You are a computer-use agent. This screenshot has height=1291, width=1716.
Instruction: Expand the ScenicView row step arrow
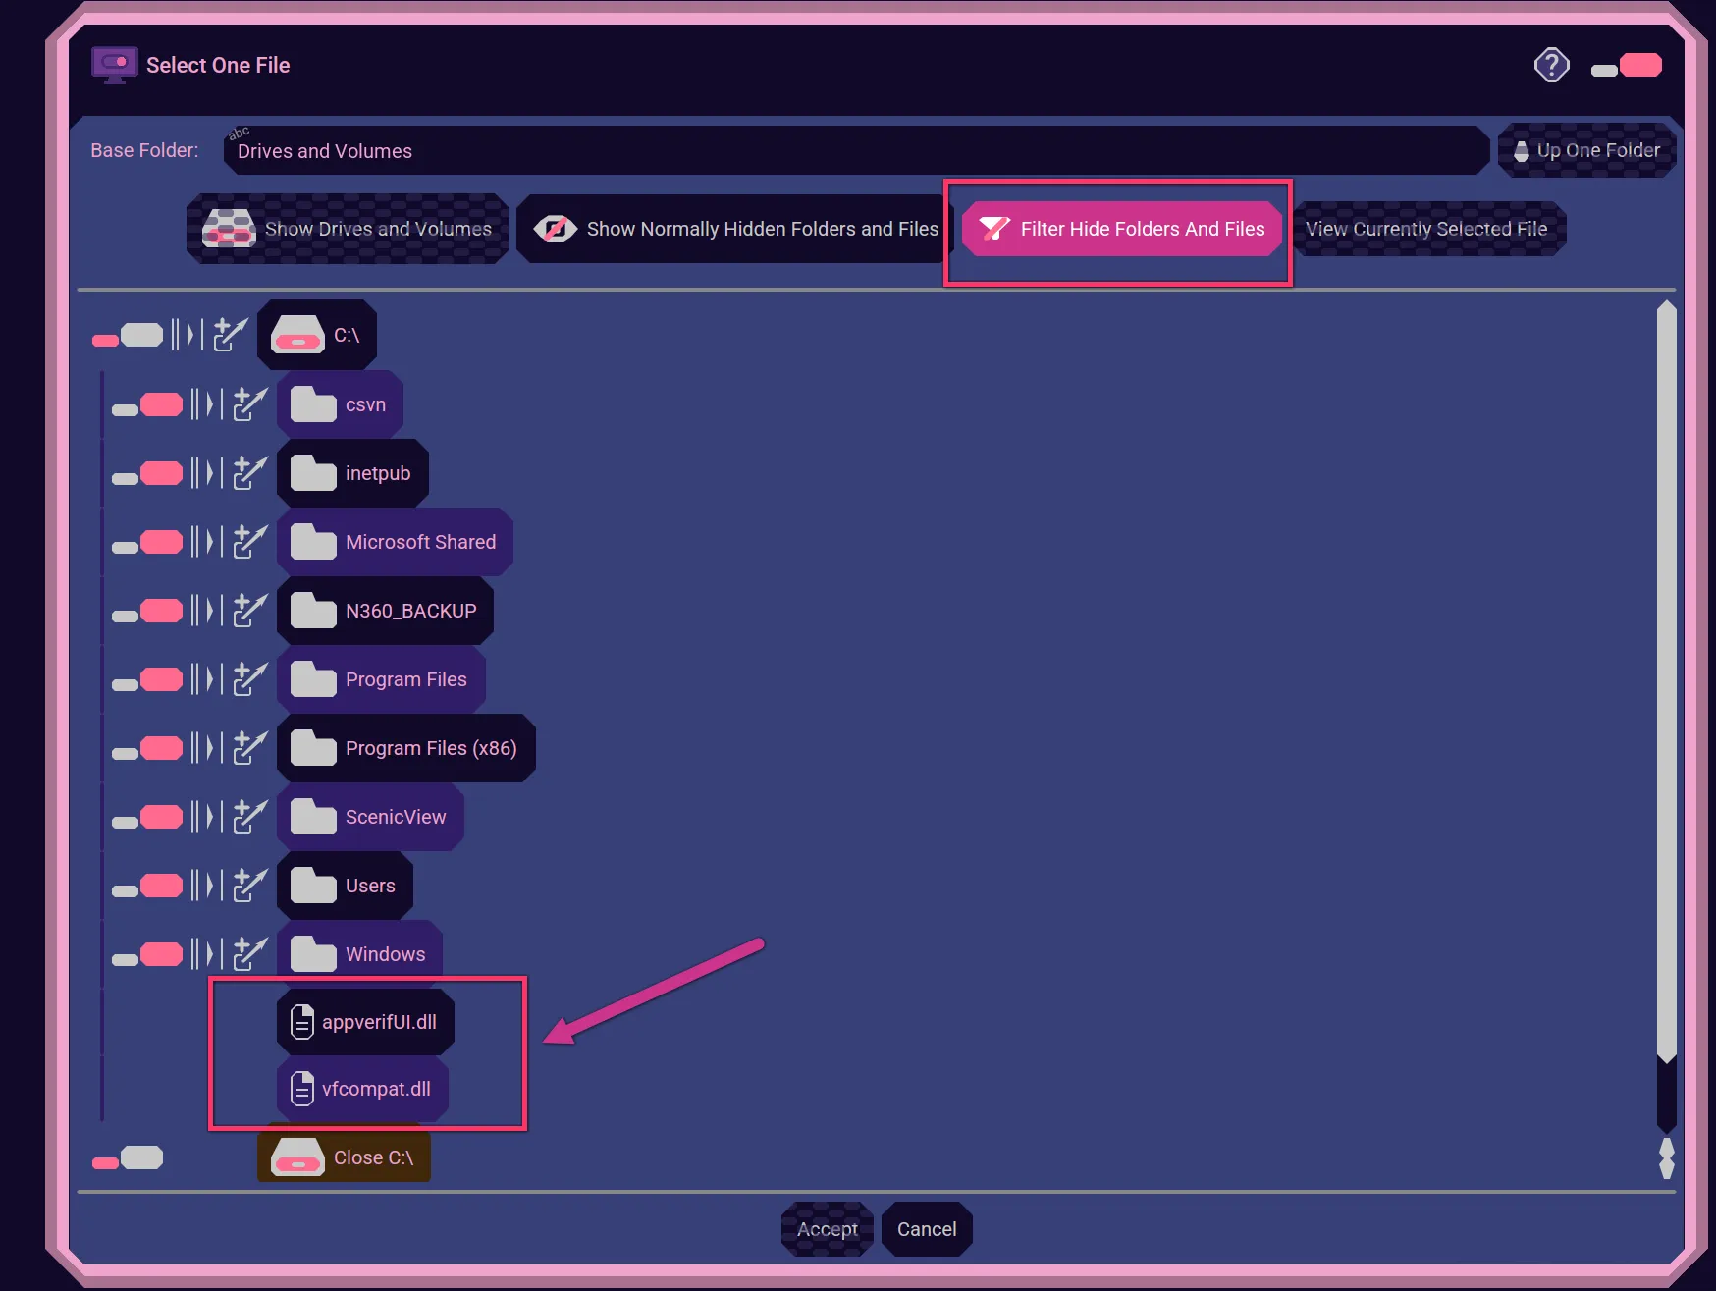tap(207, 816)
